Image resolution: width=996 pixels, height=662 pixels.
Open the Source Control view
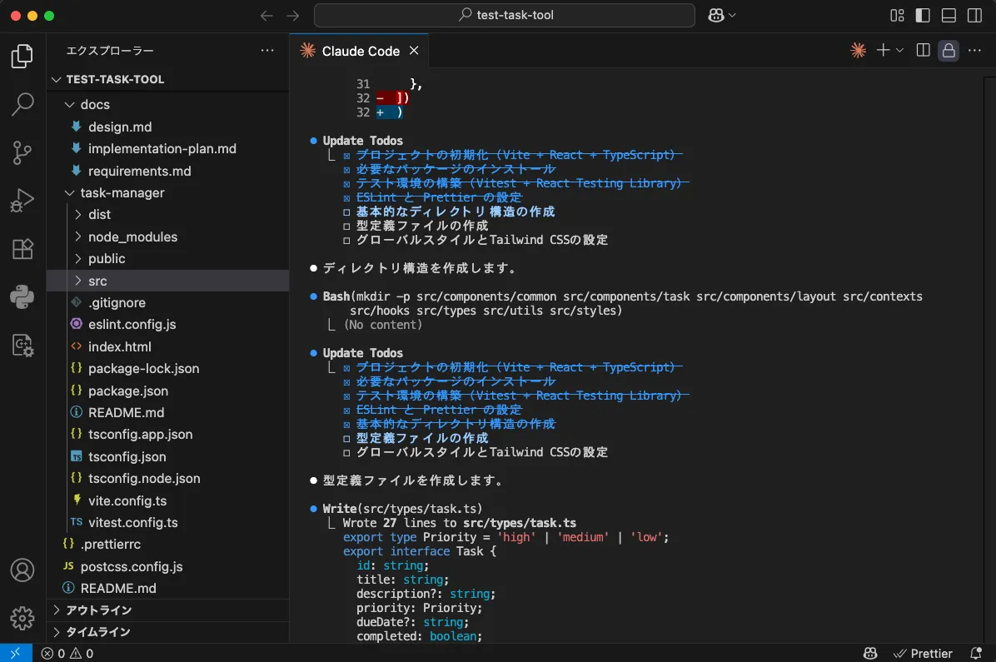coord(22,152)
